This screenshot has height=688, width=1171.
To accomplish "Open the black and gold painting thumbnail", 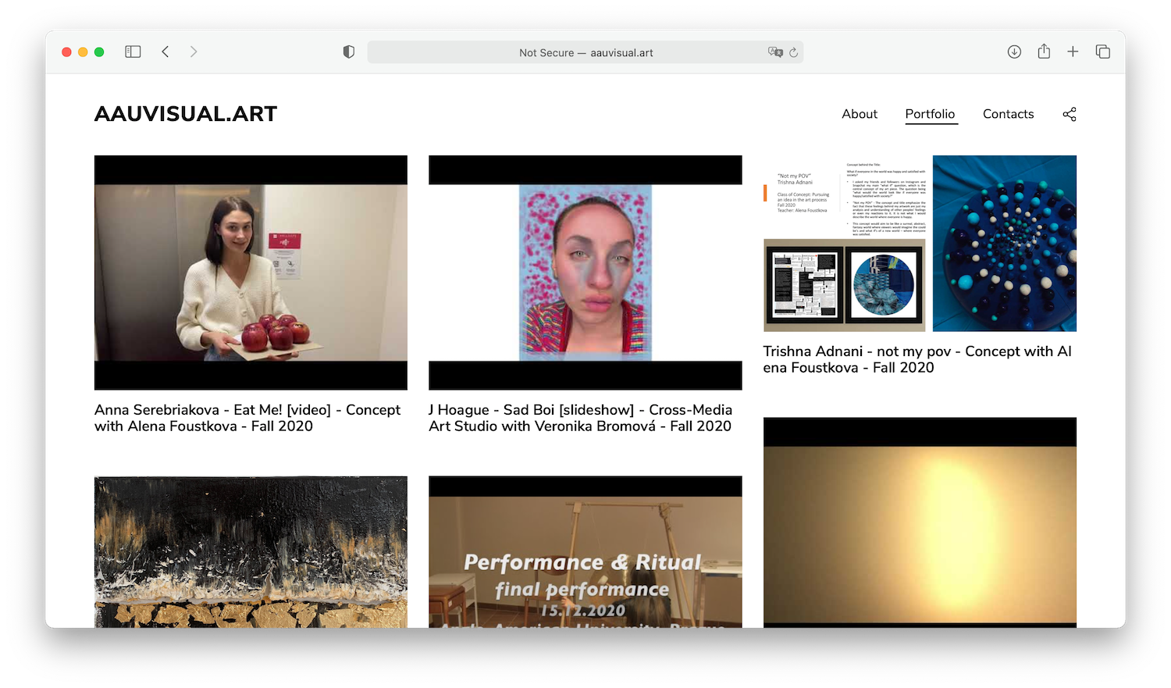I will tap(251, 552).
